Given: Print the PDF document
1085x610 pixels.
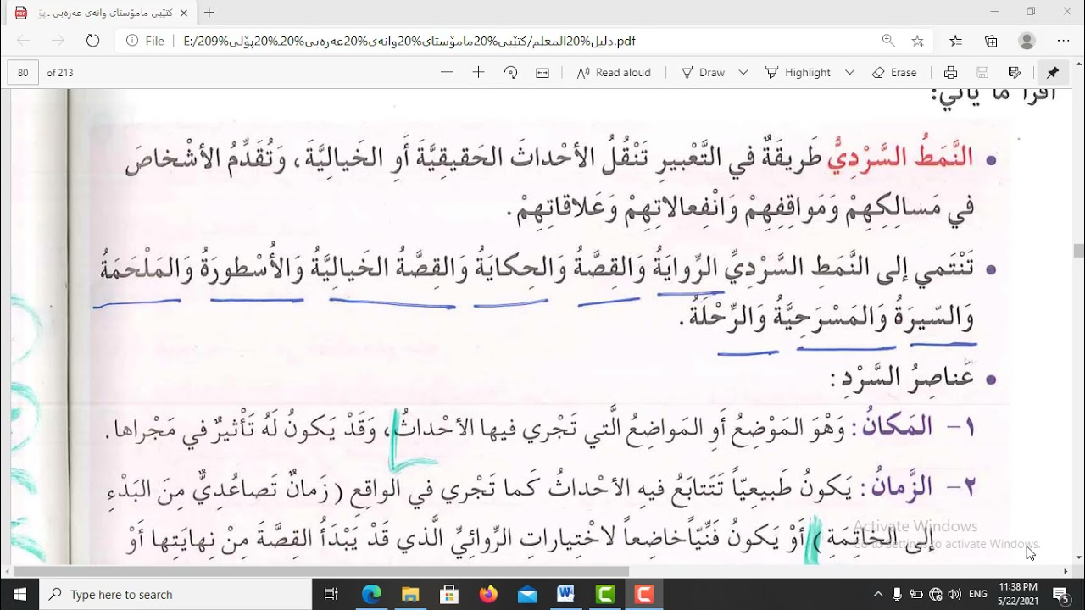Looking at the screenshot, I should tap(950, 73).
